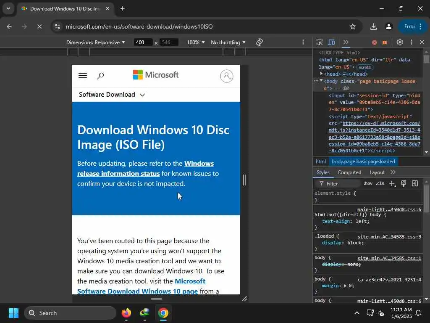Close the DevTools panel
Viewport: 430px width, 323px height.
(x=422, y=42)
